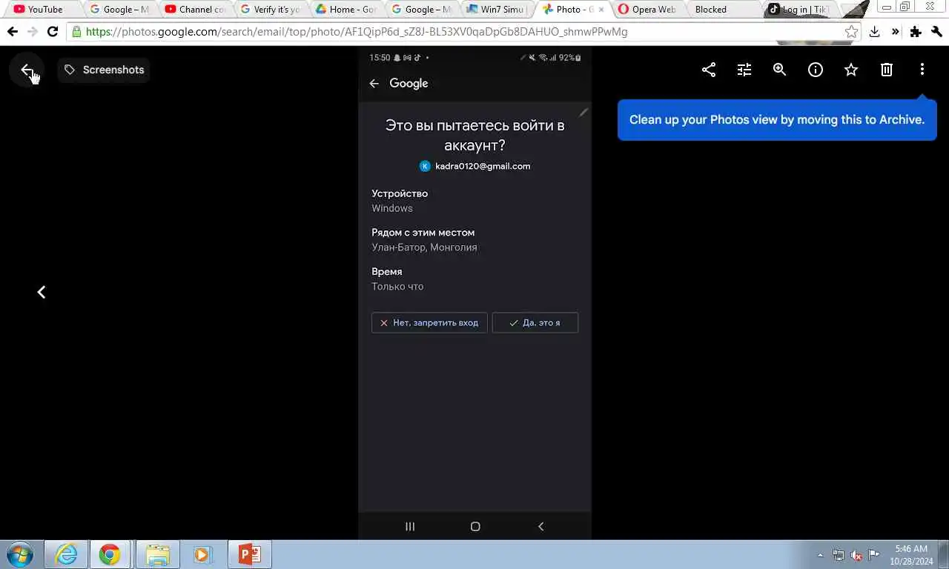This screenshot has width=949, height=569.
Task: Click the Share icon in Photos toolbar
Action: [x=709, y=70]
